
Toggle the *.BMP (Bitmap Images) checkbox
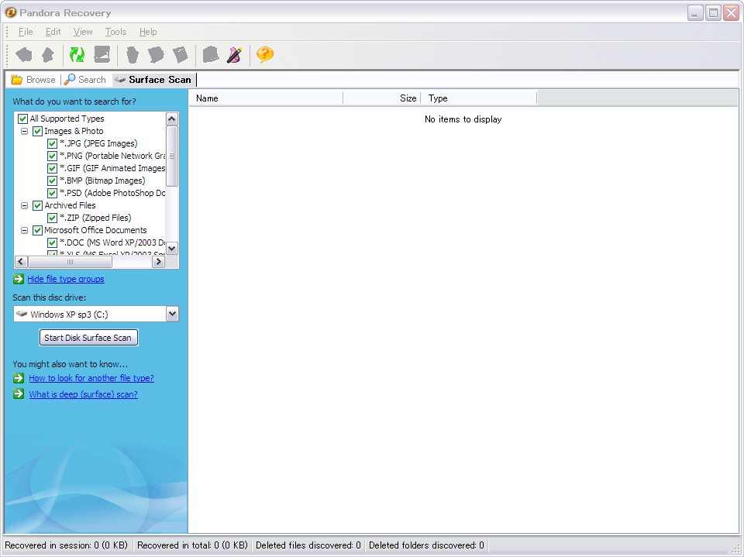point(53,181)
